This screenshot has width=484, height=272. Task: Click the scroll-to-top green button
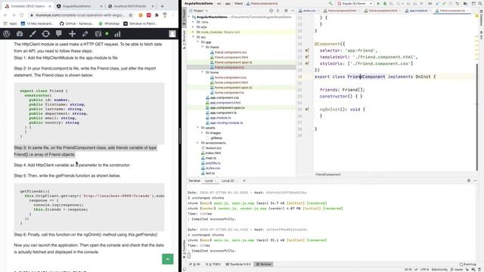point(168,259)
